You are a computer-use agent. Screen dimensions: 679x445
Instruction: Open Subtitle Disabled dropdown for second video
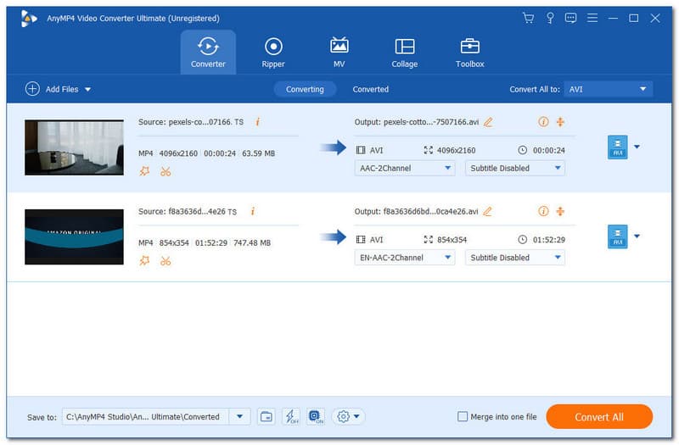tap(515, 258)
